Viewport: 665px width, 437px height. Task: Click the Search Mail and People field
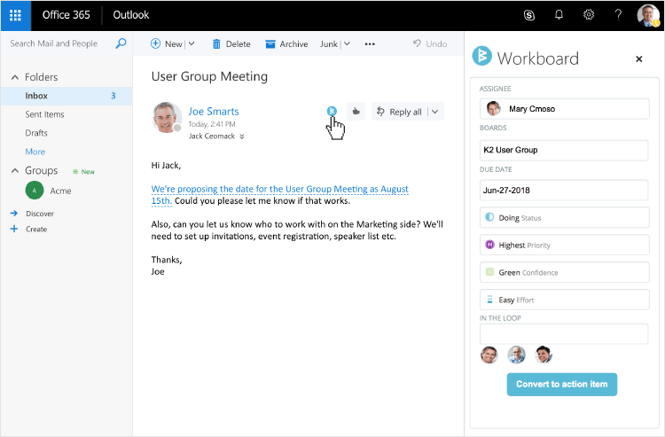point(54,43)
